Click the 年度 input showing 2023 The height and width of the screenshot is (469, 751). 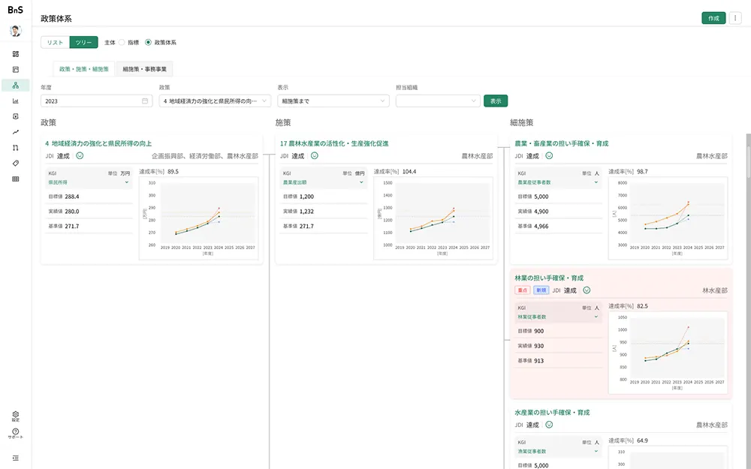click(97, 101)
